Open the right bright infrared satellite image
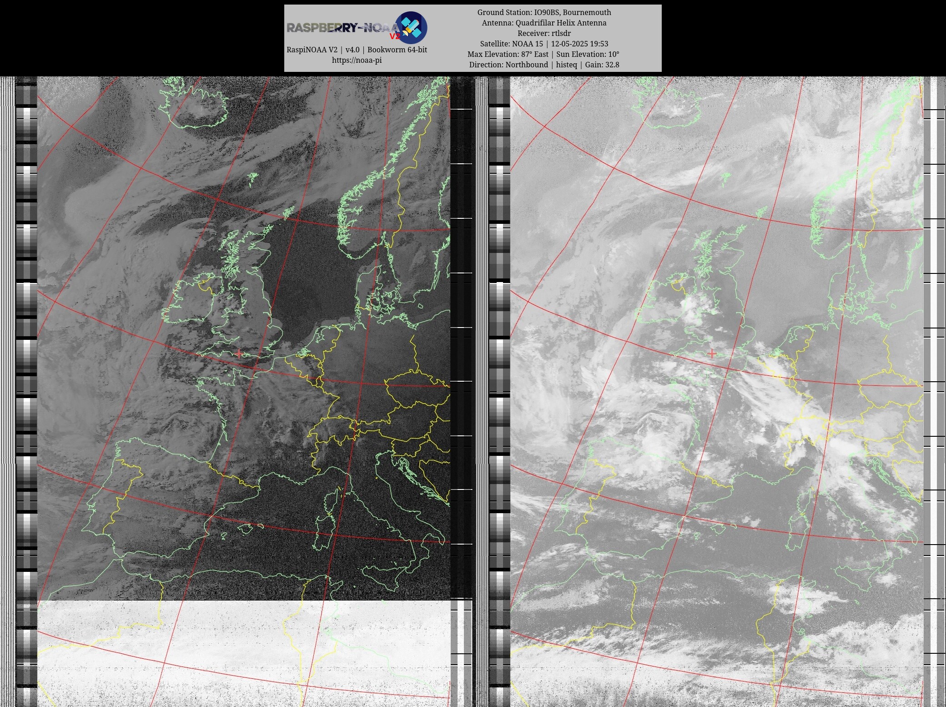946x707 pixels. tap(717, 391)
